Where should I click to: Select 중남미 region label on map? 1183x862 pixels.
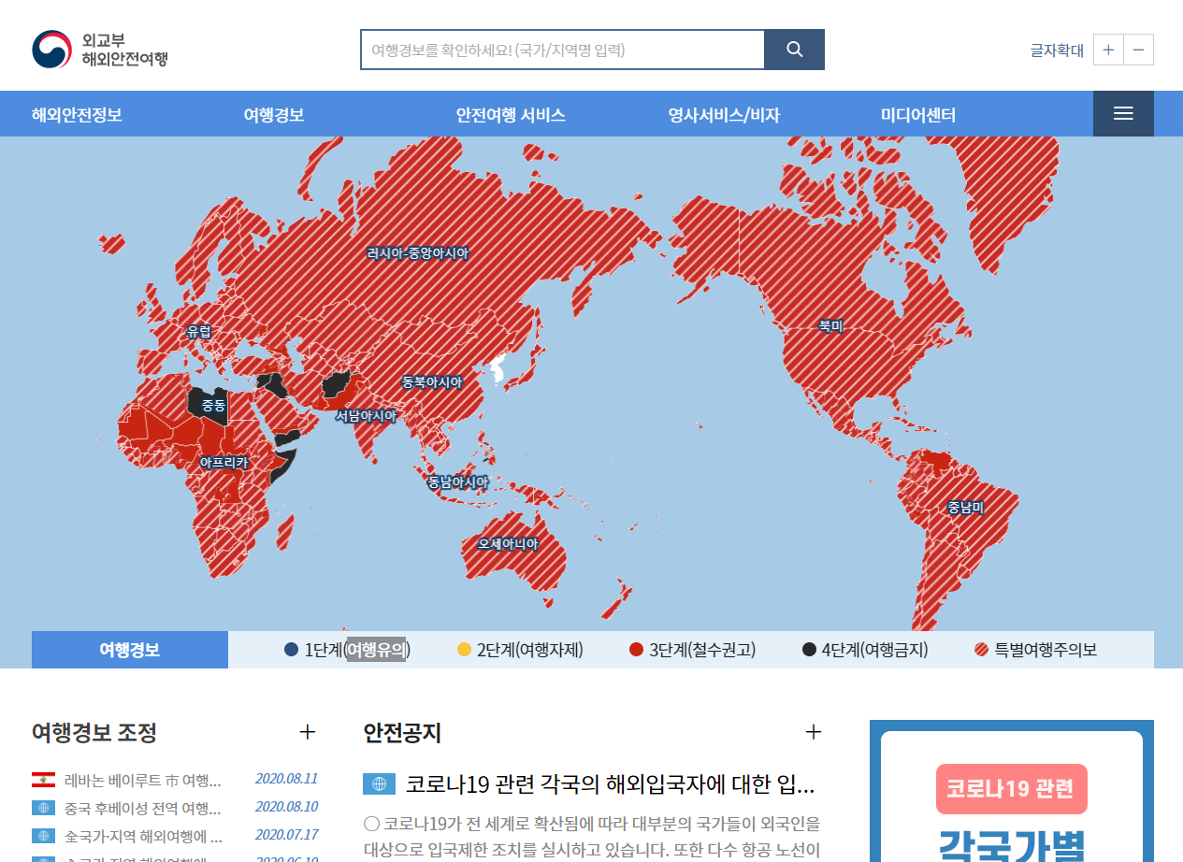(x=965, y=508)
